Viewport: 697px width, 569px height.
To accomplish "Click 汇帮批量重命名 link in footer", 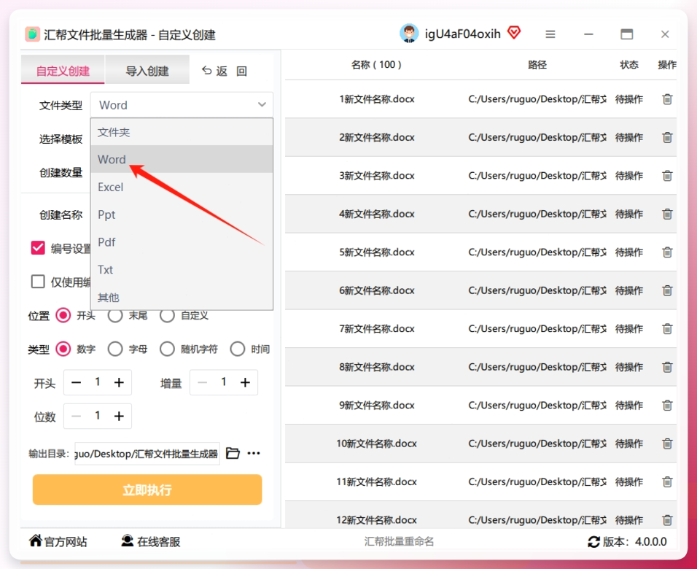I will coord(399,541).
